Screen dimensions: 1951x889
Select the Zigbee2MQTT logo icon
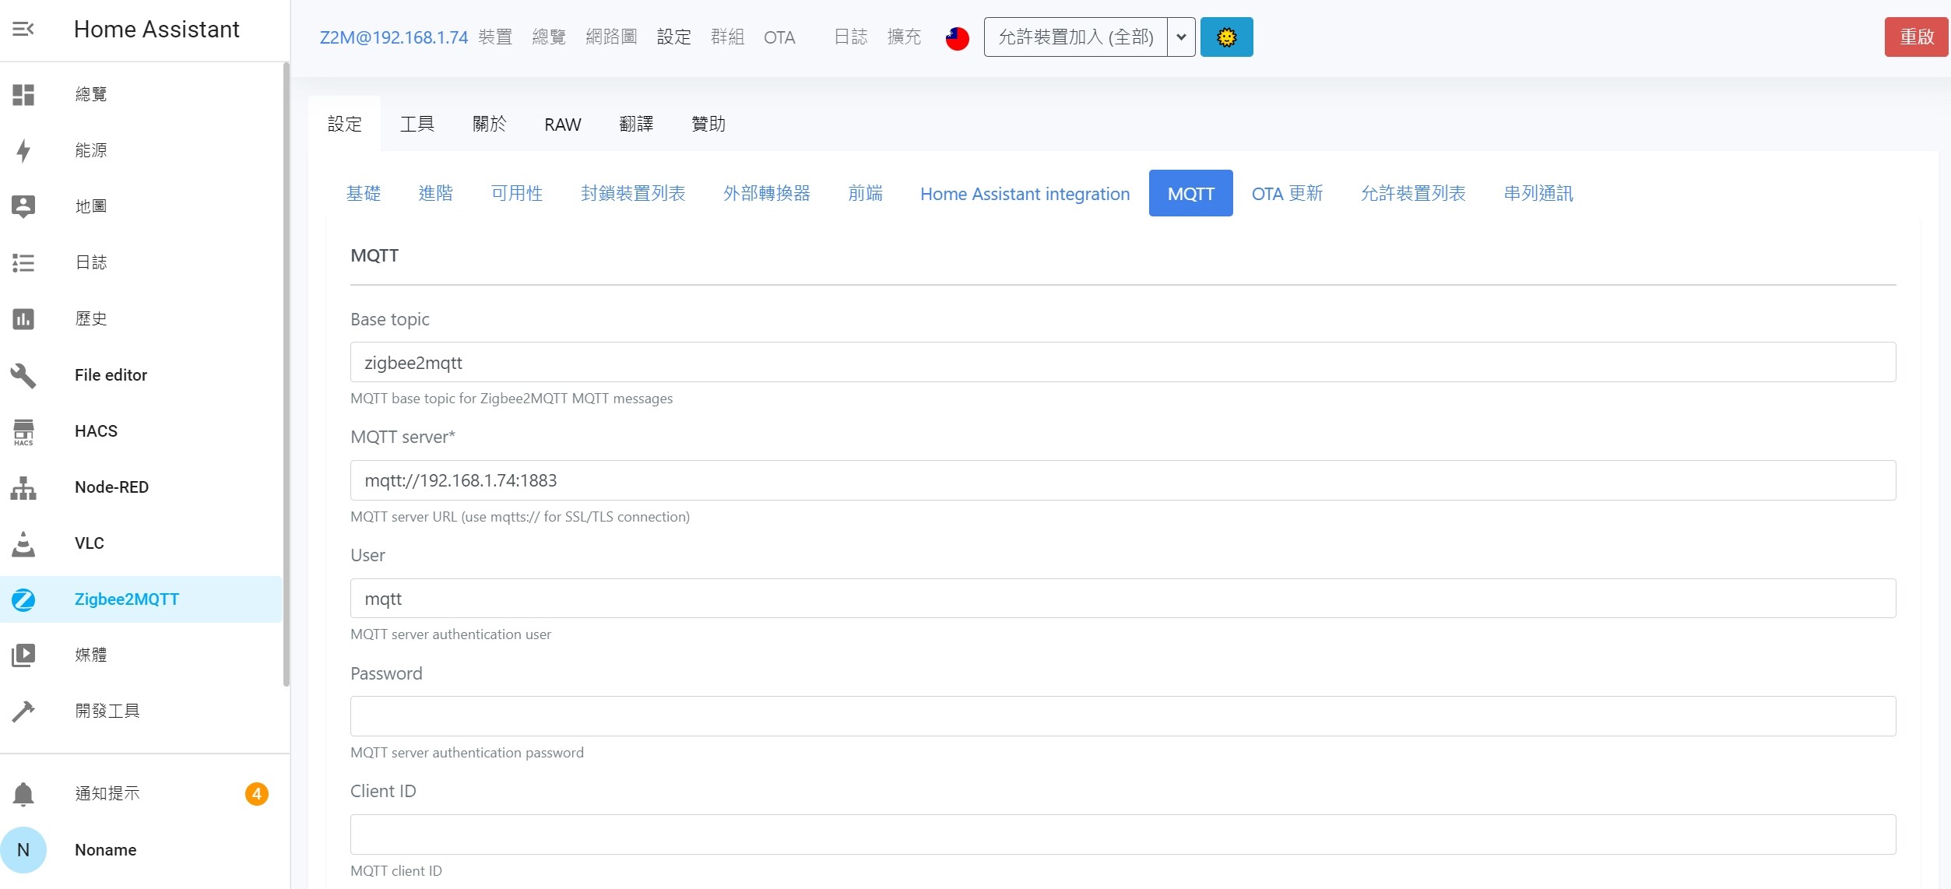23,599
